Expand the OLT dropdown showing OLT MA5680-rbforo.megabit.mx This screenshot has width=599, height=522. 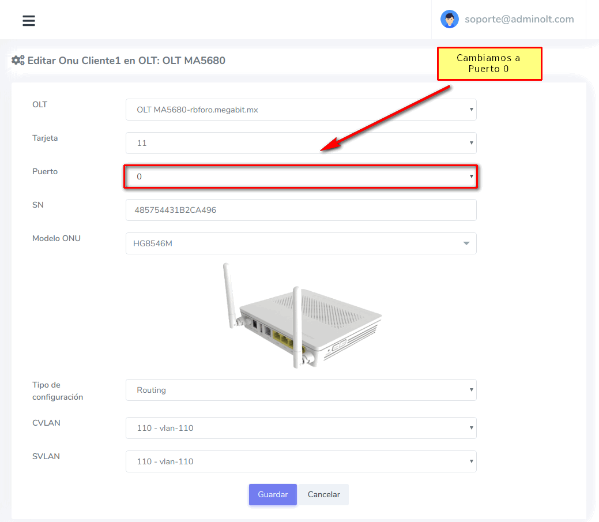click(300, 110)
